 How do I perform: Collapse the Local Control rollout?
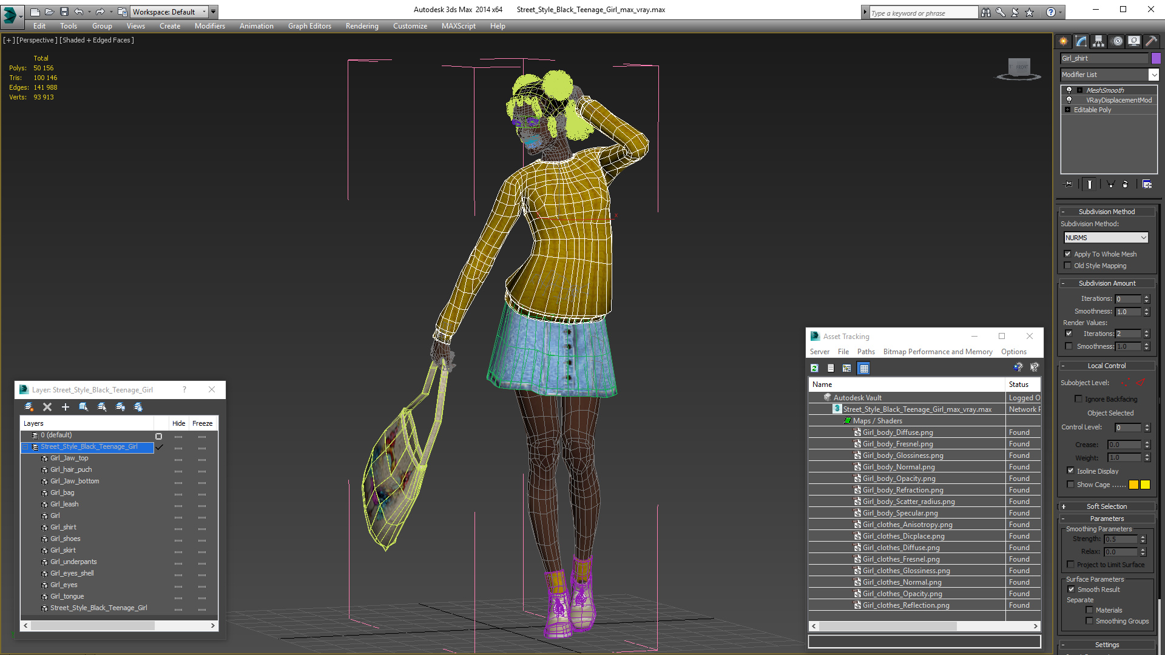pos(1106,366)
